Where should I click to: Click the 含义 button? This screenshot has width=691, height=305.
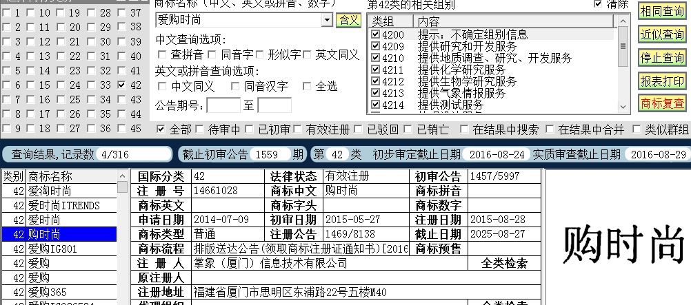pyautogui.click(x=348, y=20)
